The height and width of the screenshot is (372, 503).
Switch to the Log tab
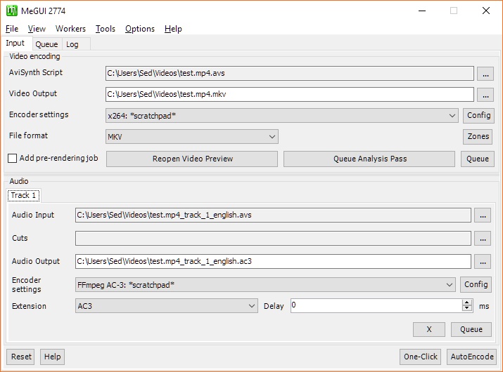coord(72,44)
